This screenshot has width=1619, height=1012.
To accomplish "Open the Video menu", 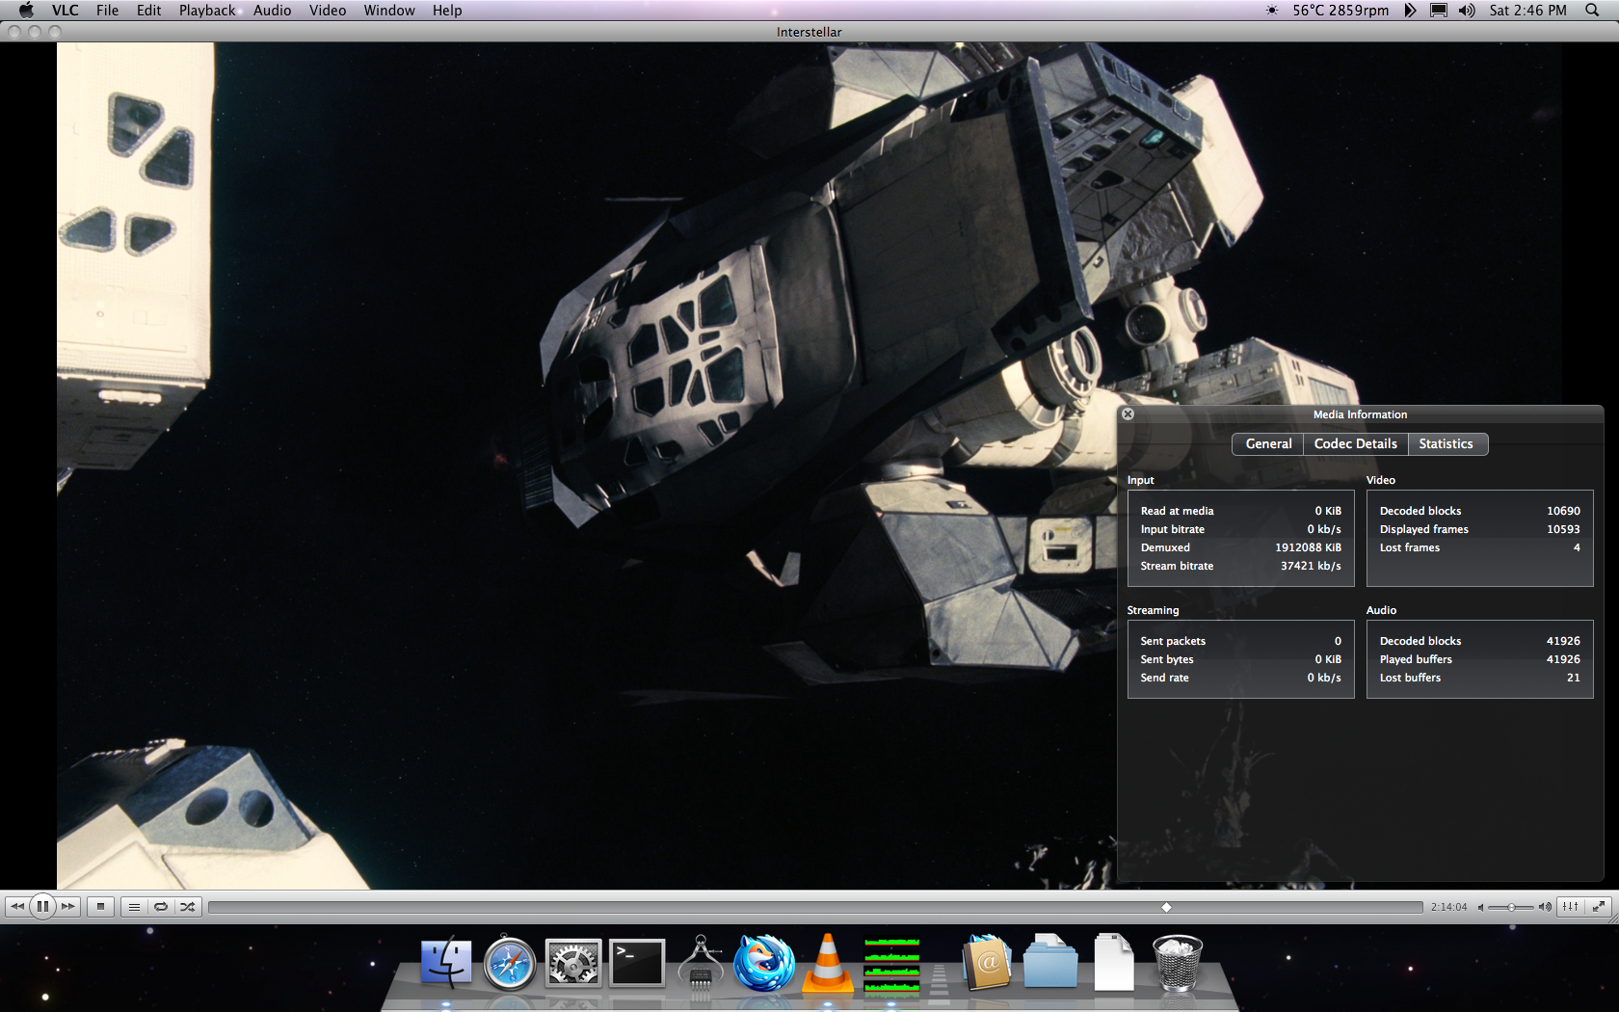I will pyautogui.click(x=328, y=11).
